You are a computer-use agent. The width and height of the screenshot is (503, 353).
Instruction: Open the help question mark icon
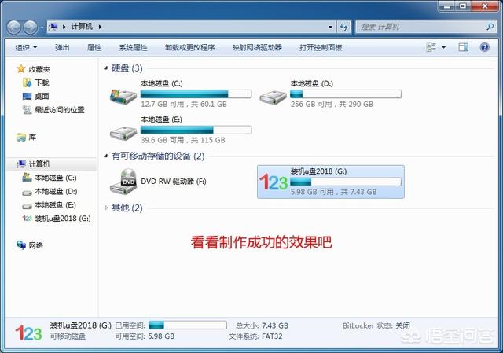484,47
